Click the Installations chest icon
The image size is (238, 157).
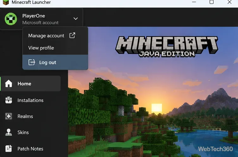[9, 100]
